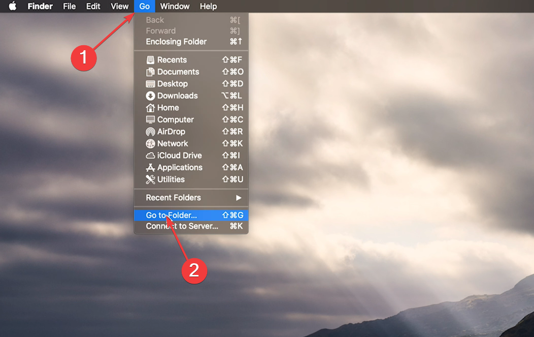The width and height of the screenshot is (534, 337).
Task: Expand the Recent Folders submenu
Action: (174, 198)
